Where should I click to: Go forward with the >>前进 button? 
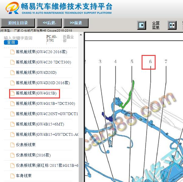pyautogui.click(x=76, y=23)
